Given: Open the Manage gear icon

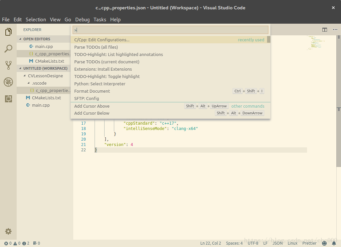Looking at the screenshot, I should [x=8, y=231].
